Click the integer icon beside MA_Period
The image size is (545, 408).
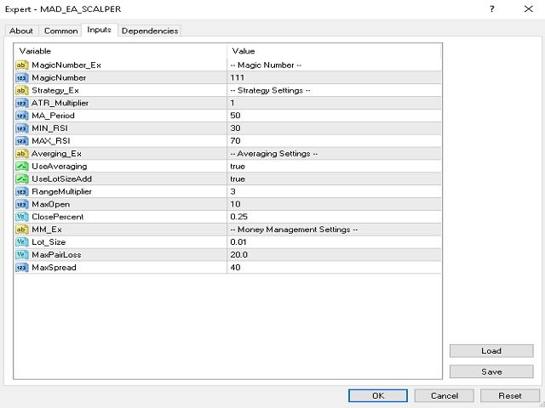22,116
